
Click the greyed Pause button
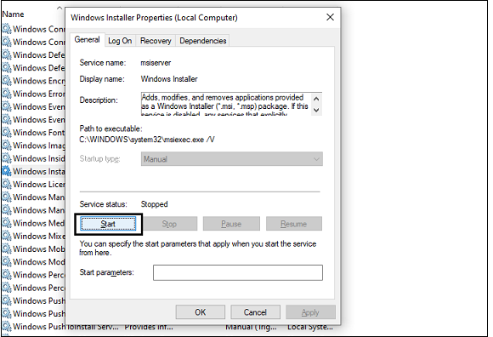[231, 224]
